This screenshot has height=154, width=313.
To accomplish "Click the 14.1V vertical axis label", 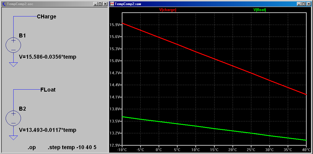I will tap(115, 97).
